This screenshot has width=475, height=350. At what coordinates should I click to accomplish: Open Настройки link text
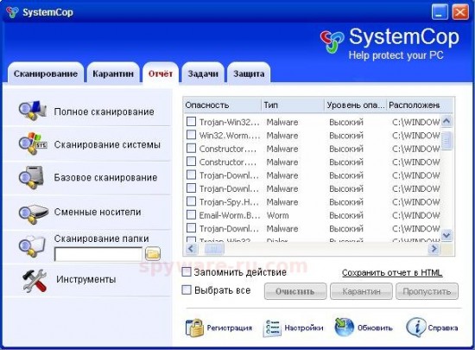[x=304, y=328]
